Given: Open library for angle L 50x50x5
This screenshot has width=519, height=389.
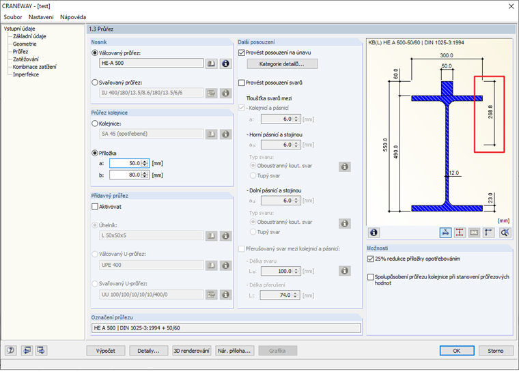Looking at the screenshot, I should [x=211, y=235].
